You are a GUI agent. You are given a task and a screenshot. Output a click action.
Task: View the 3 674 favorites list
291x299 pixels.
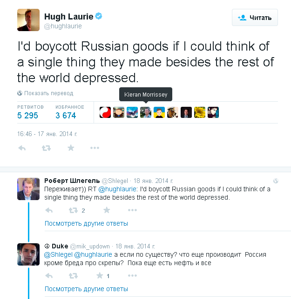point(66,116)
